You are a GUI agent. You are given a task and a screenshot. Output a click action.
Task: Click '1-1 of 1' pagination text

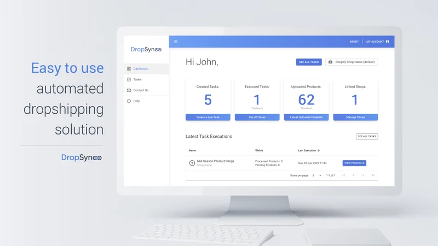[x=331, y=175]
